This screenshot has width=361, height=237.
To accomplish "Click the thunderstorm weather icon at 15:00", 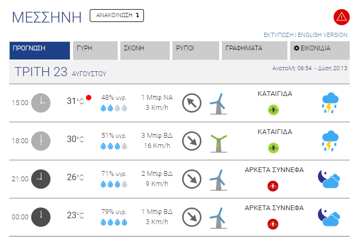I will click(330, 103).
